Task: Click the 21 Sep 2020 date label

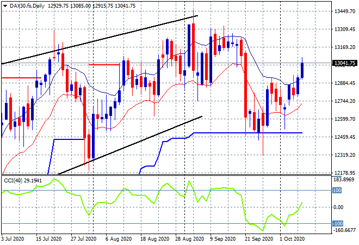Action: pyautogui.click(x=259, y=239)
